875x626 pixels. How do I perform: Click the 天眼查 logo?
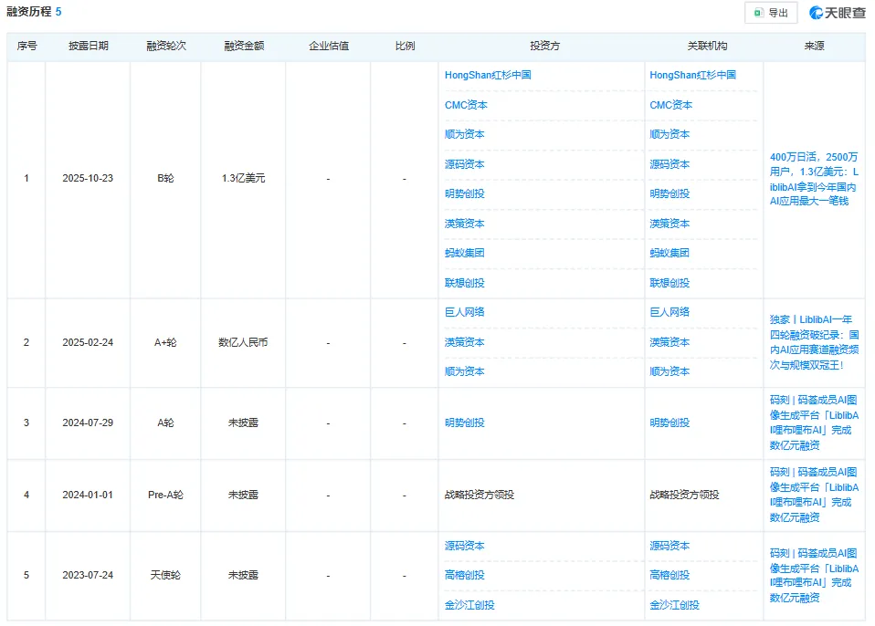coord(837,13)
